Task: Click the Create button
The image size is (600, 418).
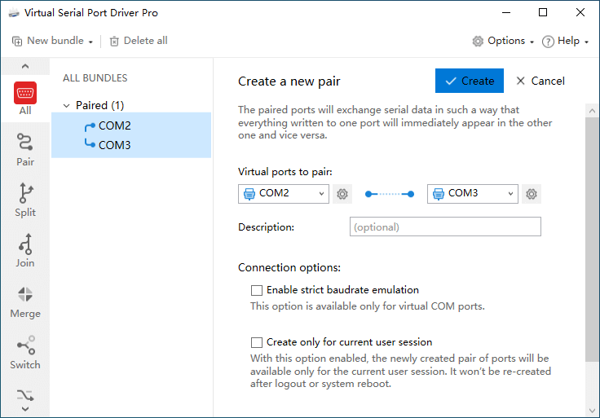Action: click(470, 81)
